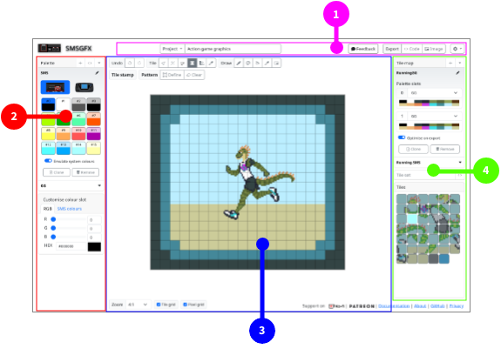The image size is (501, 349).
Task: Expand the GG palette list caret
Action: point(99,185)
